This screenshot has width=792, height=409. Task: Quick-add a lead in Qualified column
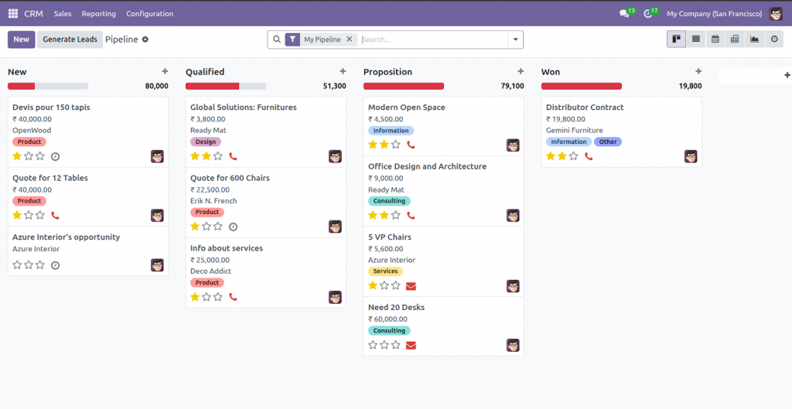click(x=343, y=71)
